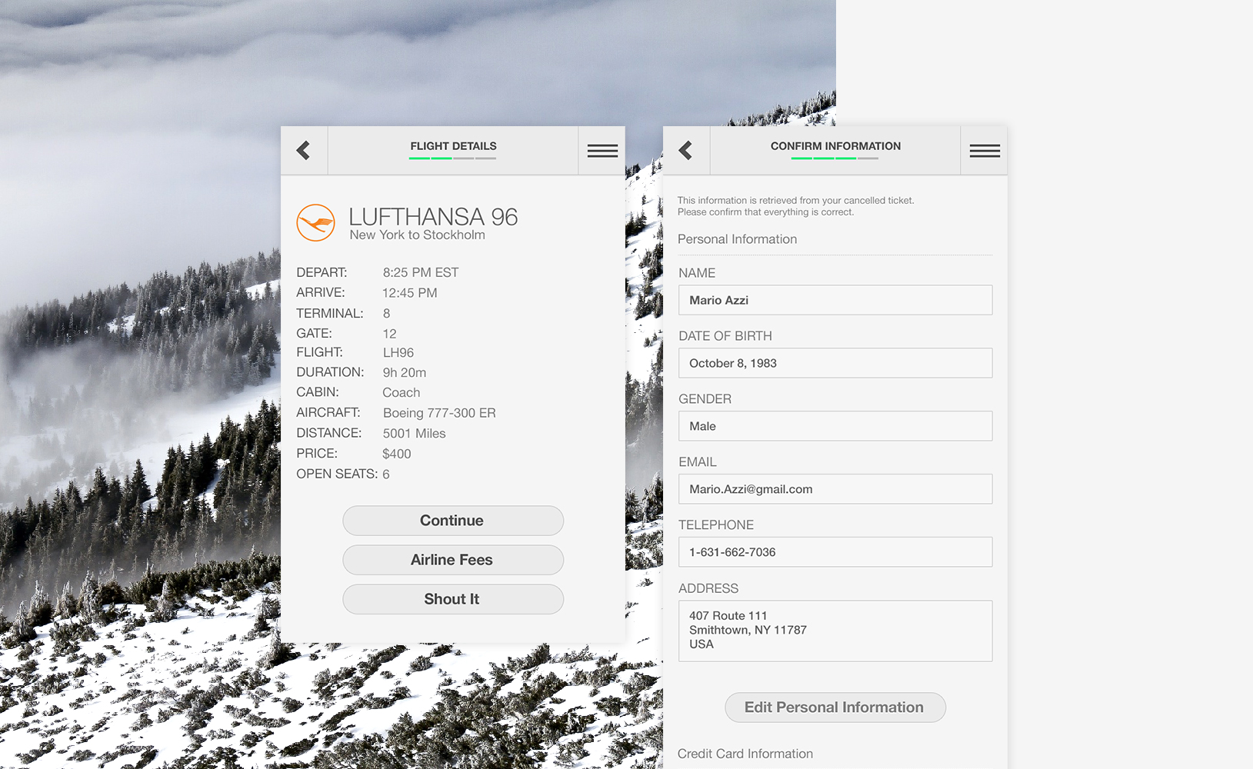
Task: Focus the Telephone number field
Action: pyautogui.click(x=835, y=552)
